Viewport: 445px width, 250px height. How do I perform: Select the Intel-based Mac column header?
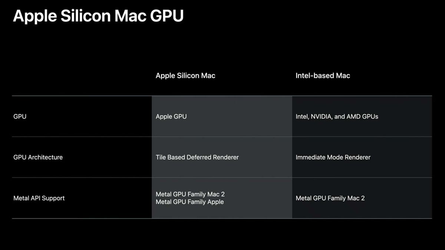323,76
